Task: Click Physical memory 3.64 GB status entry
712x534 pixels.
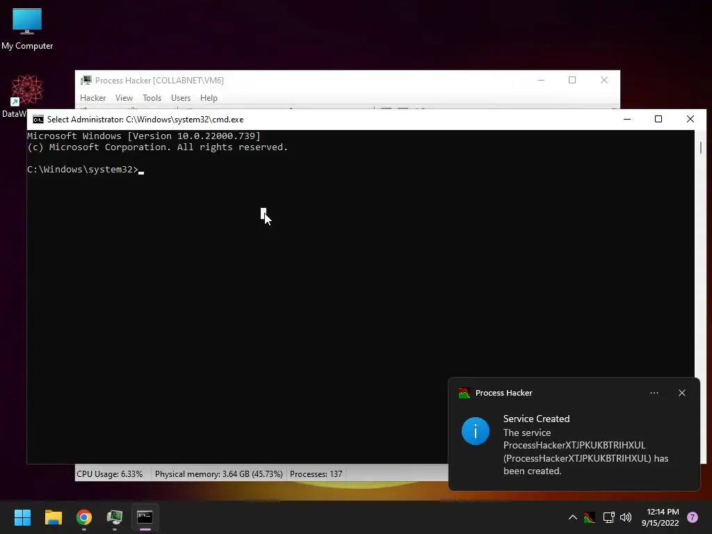Action: 218,474
